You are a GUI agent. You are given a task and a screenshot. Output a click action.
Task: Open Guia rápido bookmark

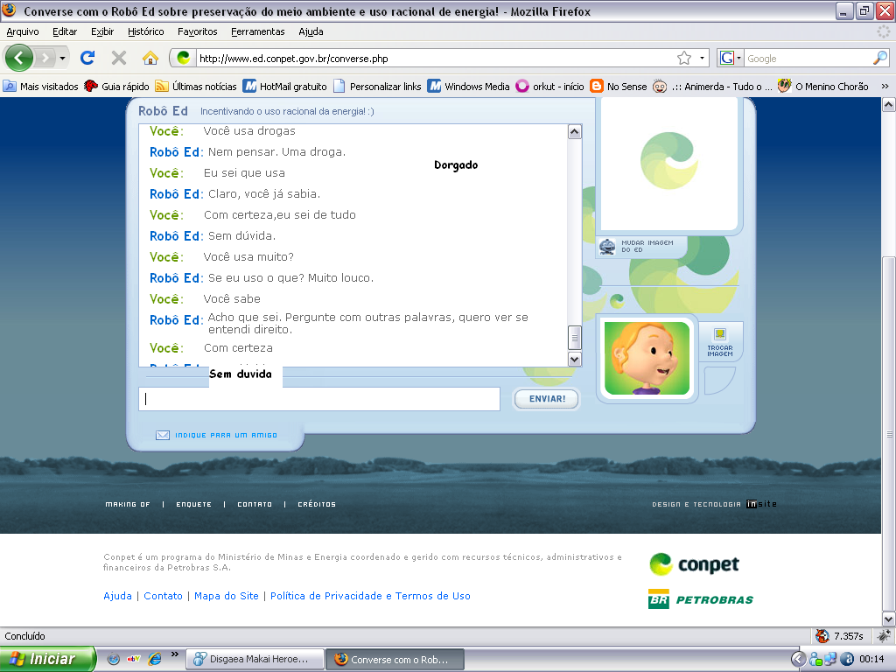[116, 87]
